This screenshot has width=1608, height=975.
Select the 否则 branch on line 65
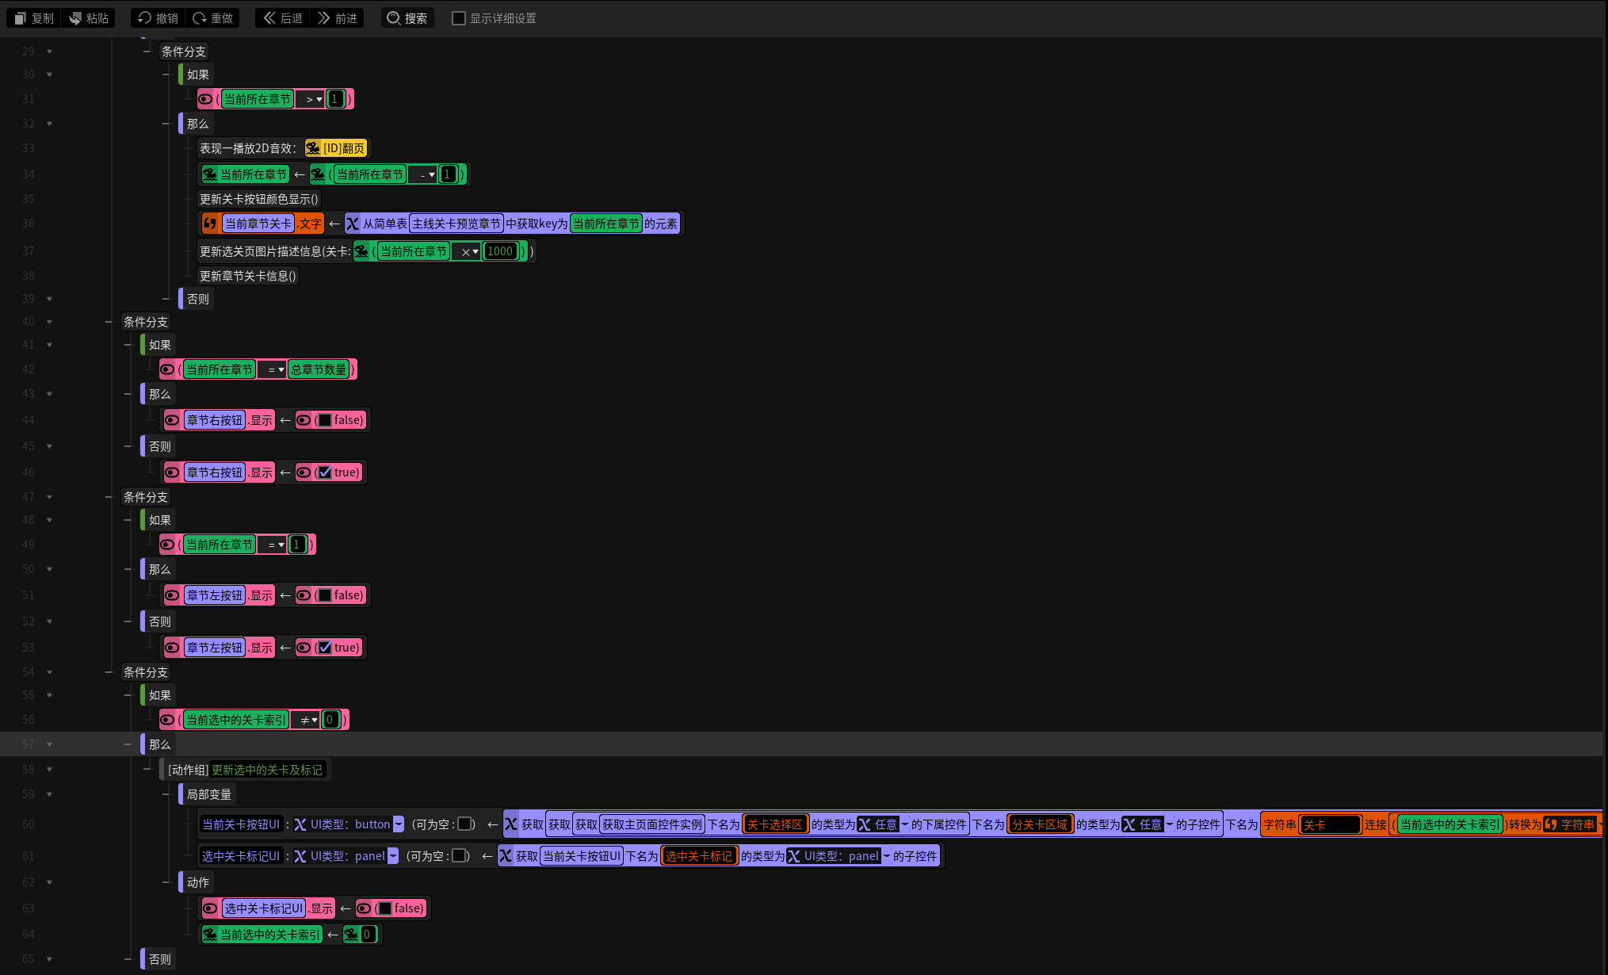[x=159, y=959]
